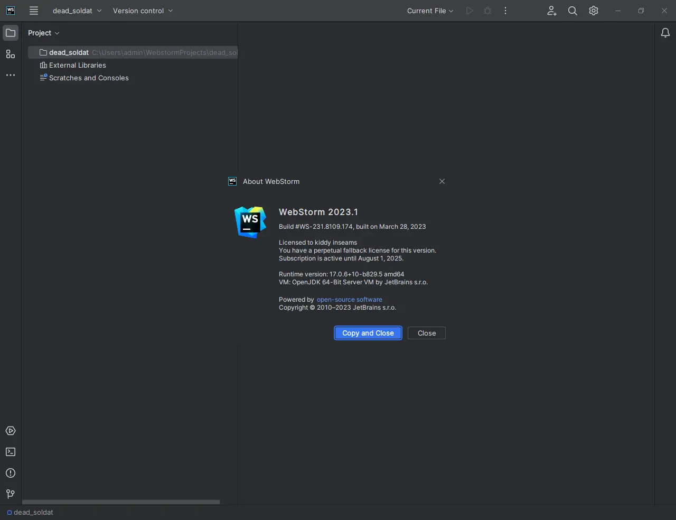
Task: Open the Terminal tool window icon
Action: 11,452
